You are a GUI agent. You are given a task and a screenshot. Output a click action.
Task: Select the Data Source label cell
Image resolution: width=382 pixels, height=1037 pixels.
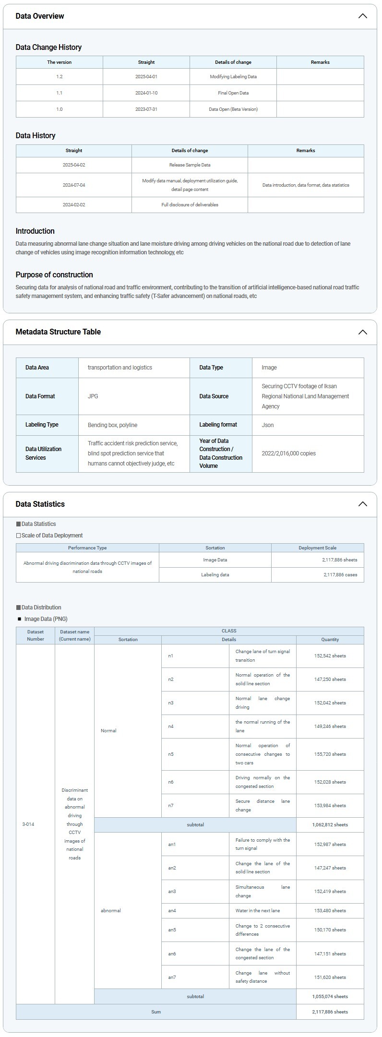[x=214, y=396]
